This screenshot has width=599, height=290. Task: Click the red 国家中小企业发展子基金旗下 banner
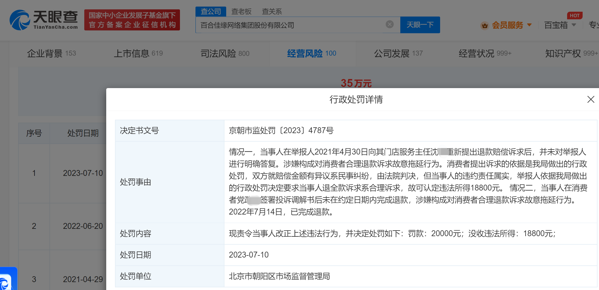click(132, 20)
